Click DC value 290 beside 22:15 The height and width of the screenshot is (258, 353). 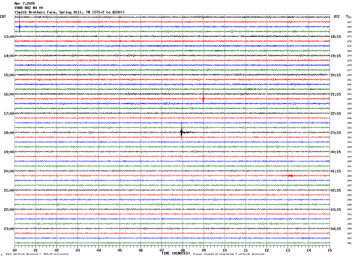point(349,113)
